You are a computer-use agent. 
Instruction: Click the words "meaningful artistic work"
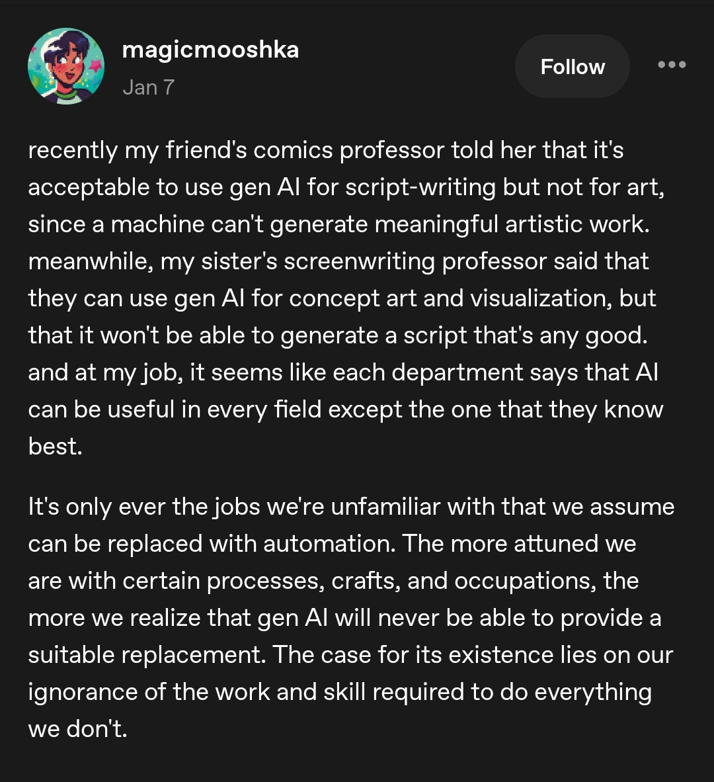pyautogui.click(x=512, y=224)
